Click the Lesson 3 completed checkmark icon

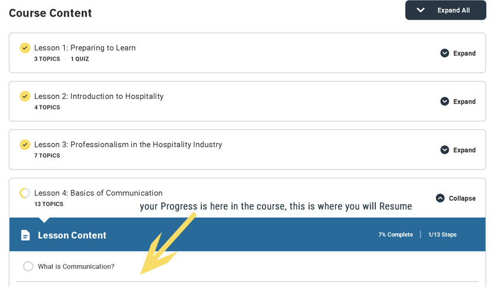(25, 145)
